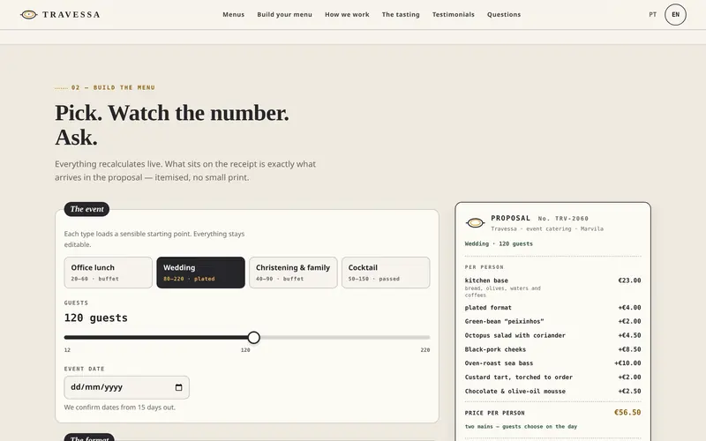Click 'Green-bean "peixinhos"' receipt item

[x=553, y=321]
